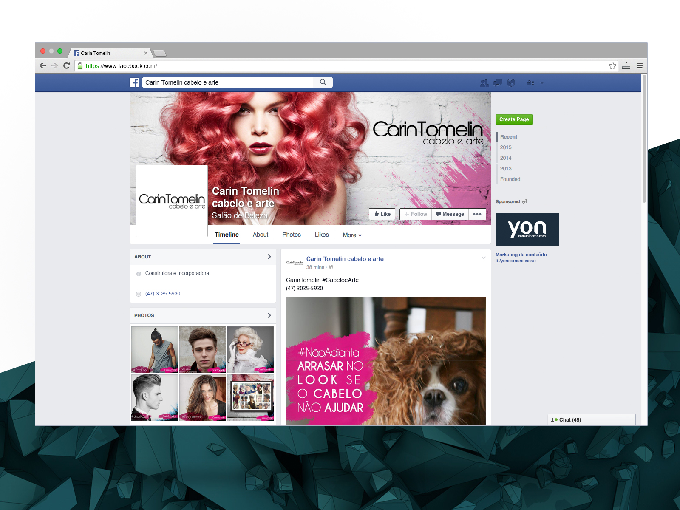Follow the Carin Tomelin page

[416, 214]
